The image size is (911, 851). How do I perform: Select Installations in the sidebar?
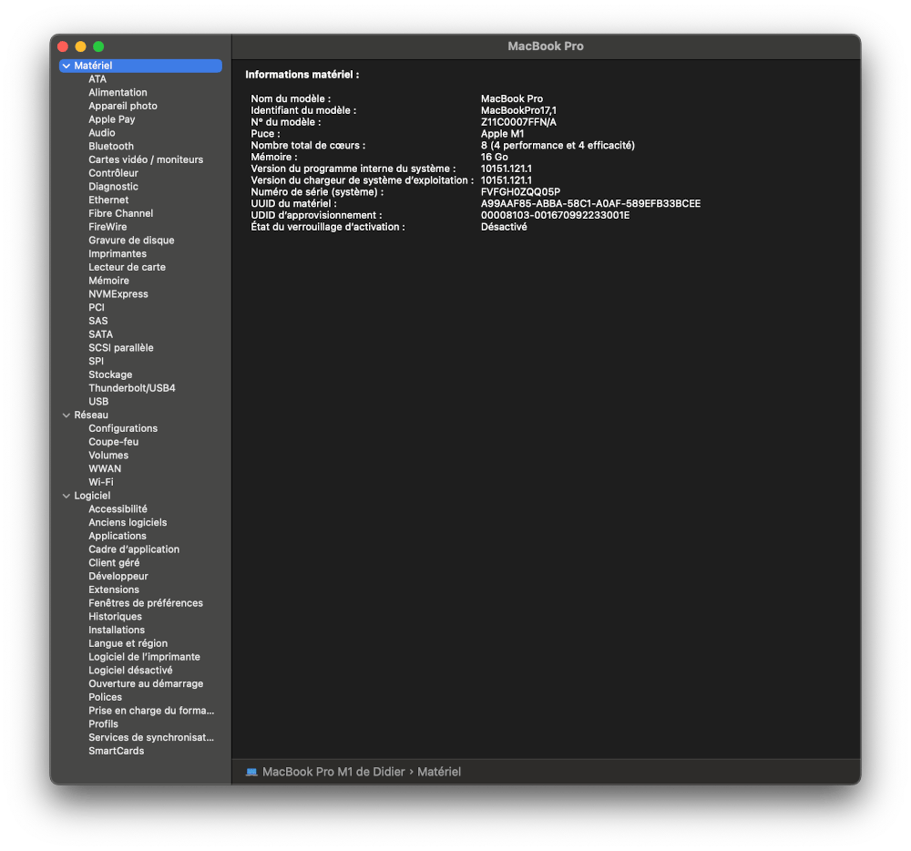(117, 631)
